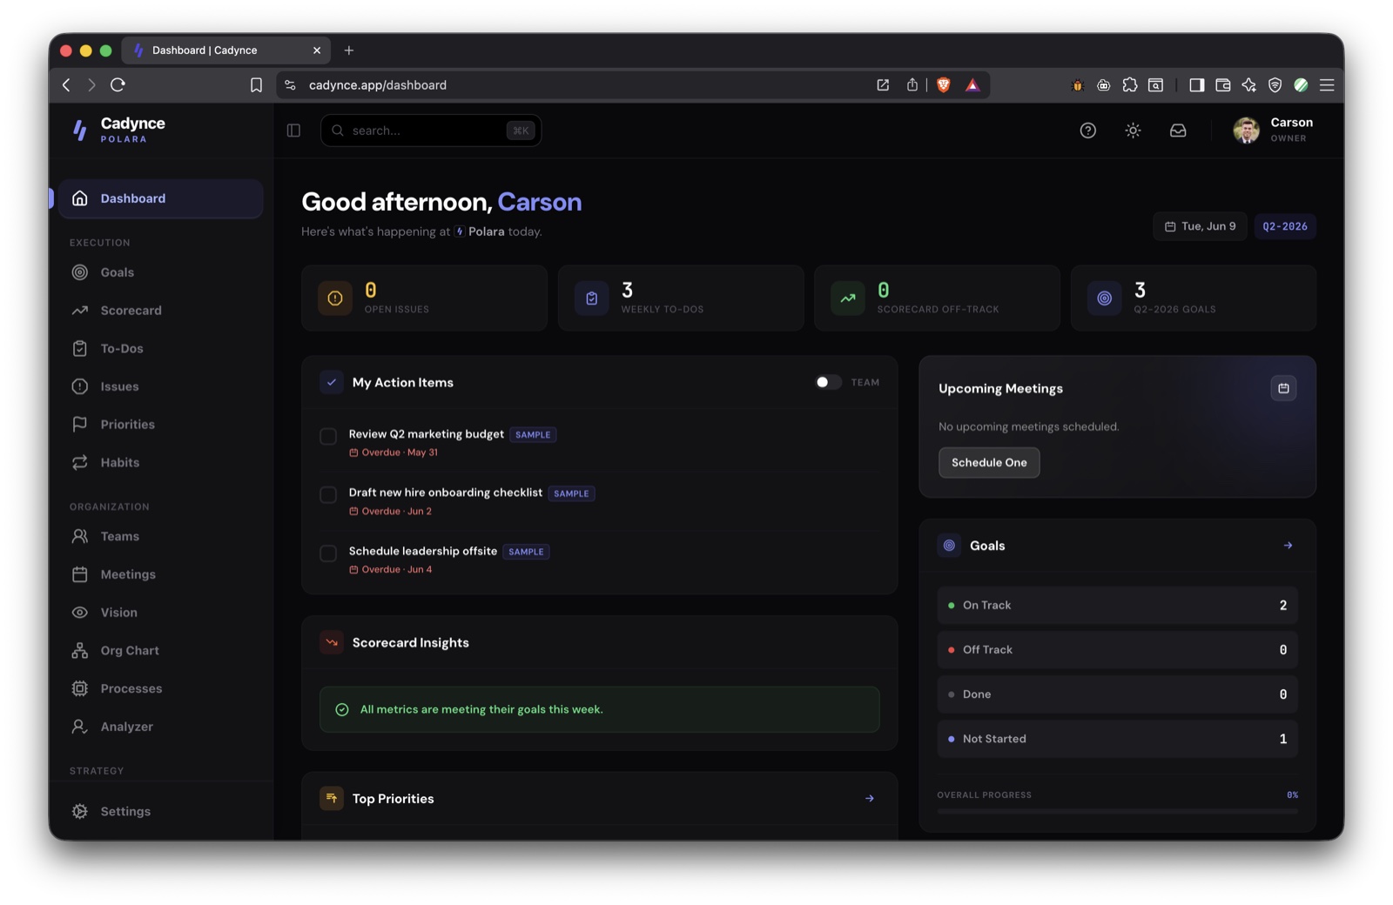The image size is (1393, 905).
Task: Click the Open Issues warning icon
Action: (x=334, y=298)
